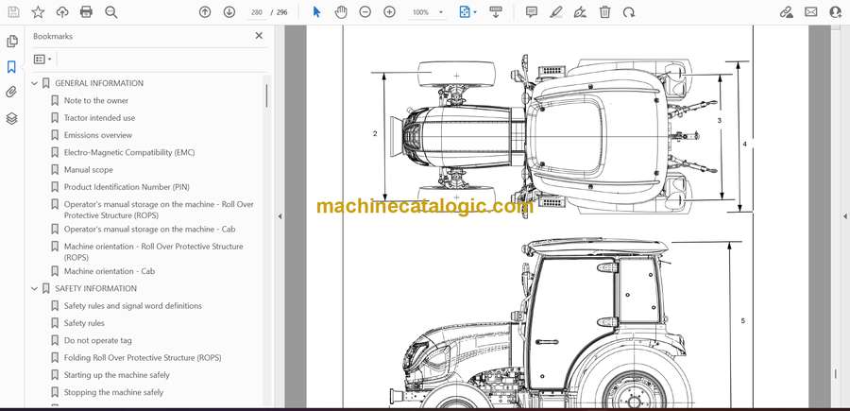
Task: Collapse the GENERAL INFORMATION bookmark section
Action: [x=35, y=83]
